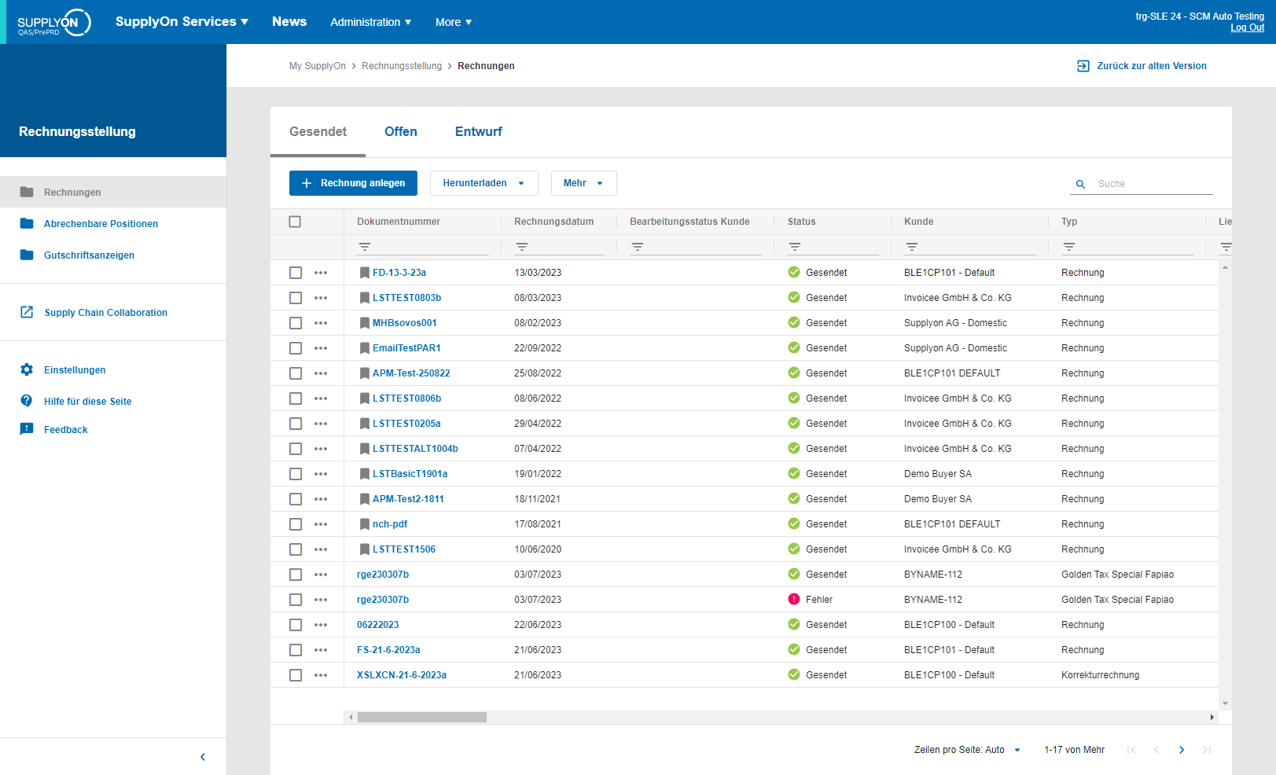Select checkbox for APM-Test-250822 row
The width and height of the screenshot is (1276, 775).
point(296,373)
